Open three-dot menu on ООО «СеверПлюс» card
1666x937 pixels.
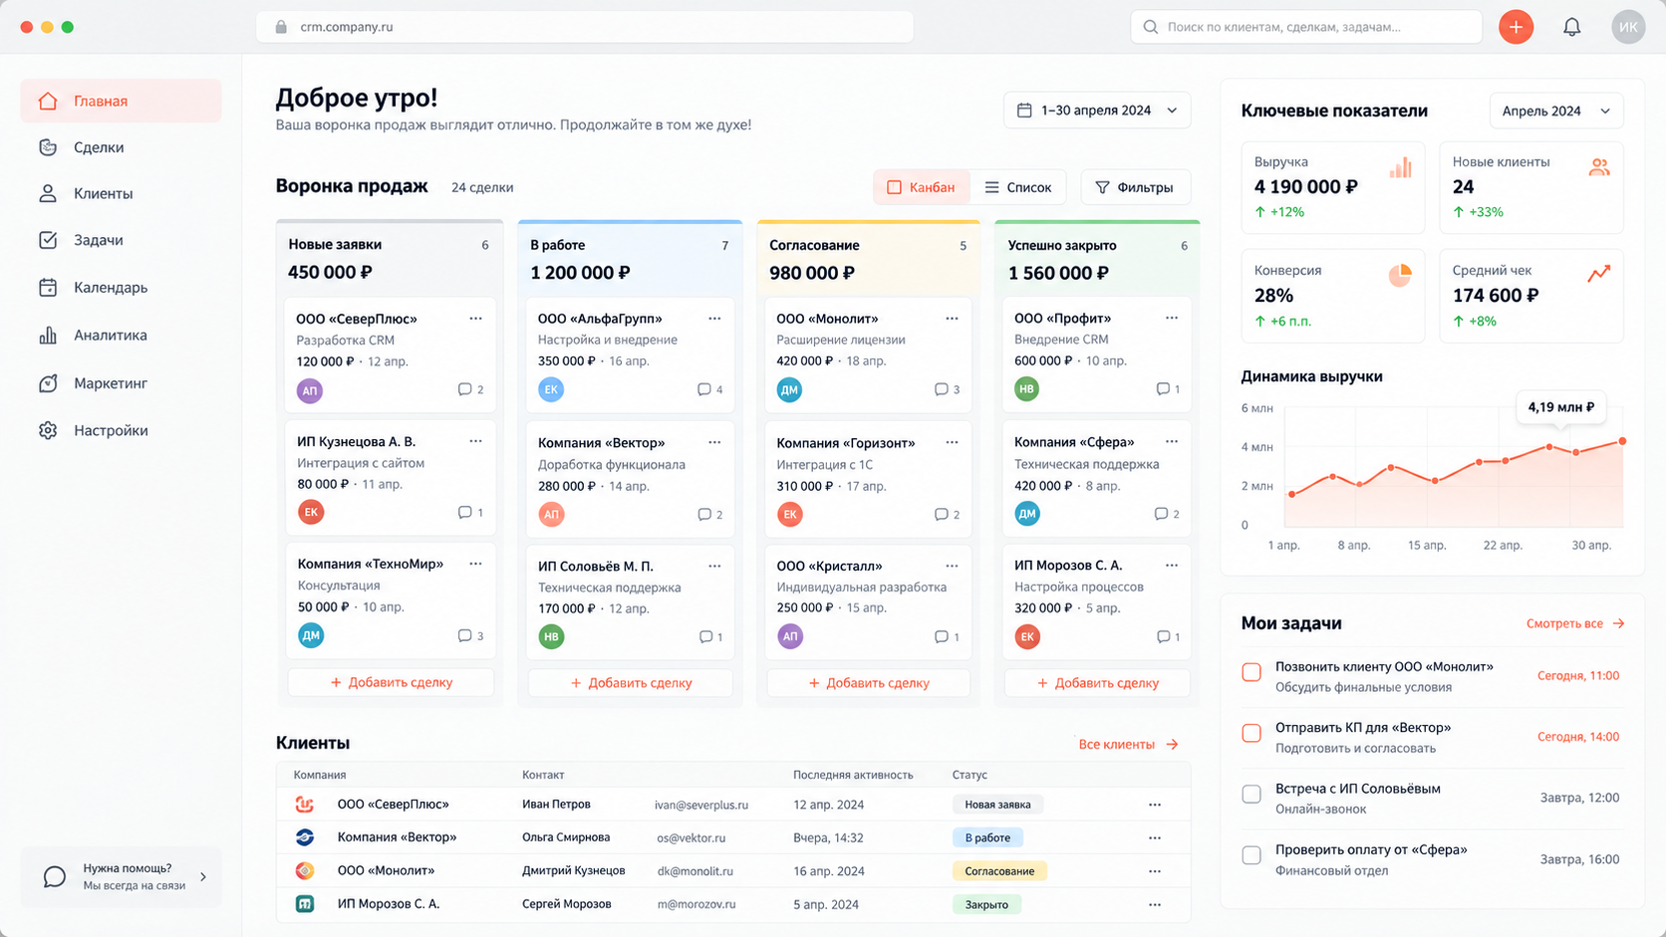475,319
